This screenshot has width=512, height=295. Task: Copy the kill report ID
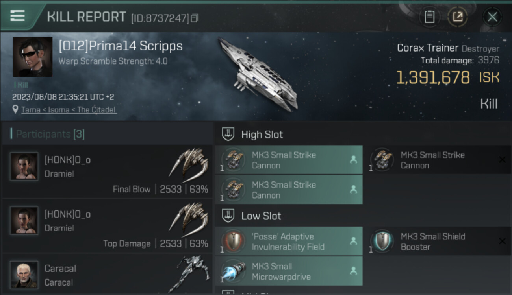[x=195, y=18]
